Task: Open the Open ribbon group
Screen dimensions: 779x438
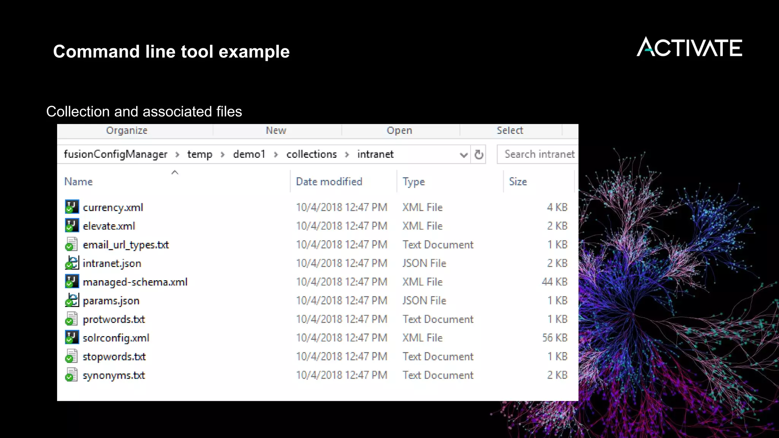Action: 399,130
